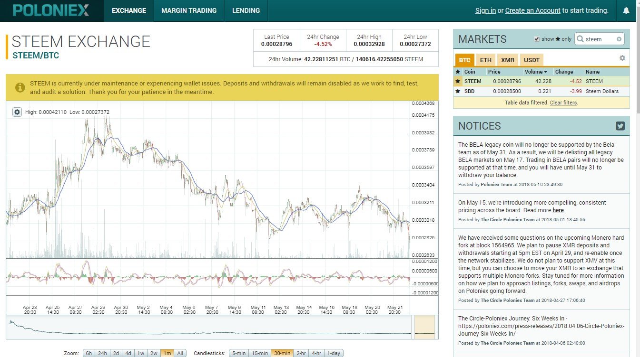Viewport: 640px width, 357px height.
Task: Click the MACD indicator panel below chart
Action: pyautogui.click(x=208, y=277)
